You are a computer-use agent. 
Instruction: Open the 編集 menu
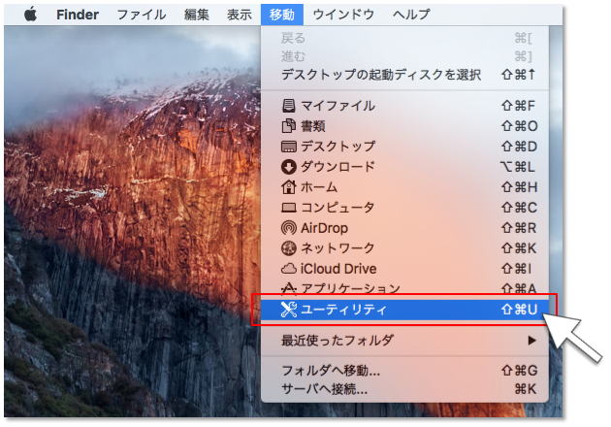click(196, 15)
